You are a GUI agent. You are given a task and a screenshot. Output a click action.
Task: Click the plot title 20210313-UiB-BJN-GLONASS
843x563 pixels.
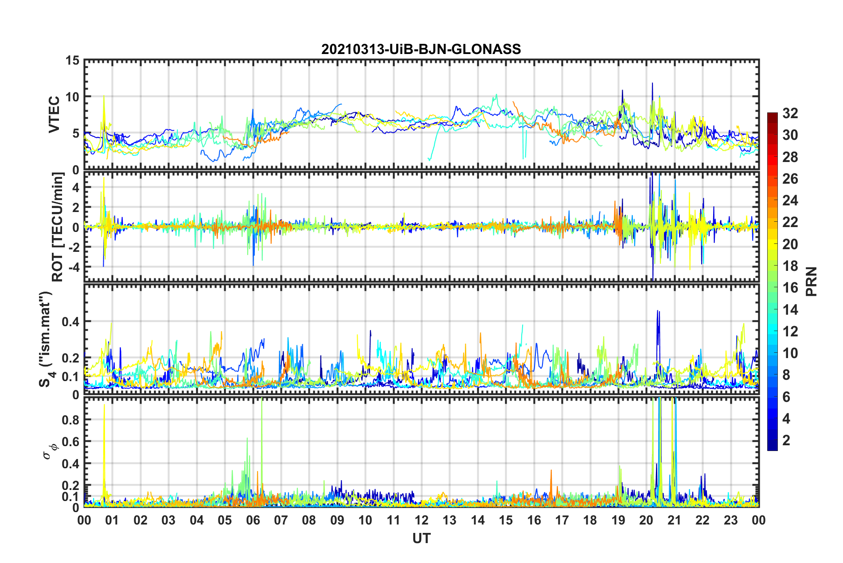click(421, 49)
